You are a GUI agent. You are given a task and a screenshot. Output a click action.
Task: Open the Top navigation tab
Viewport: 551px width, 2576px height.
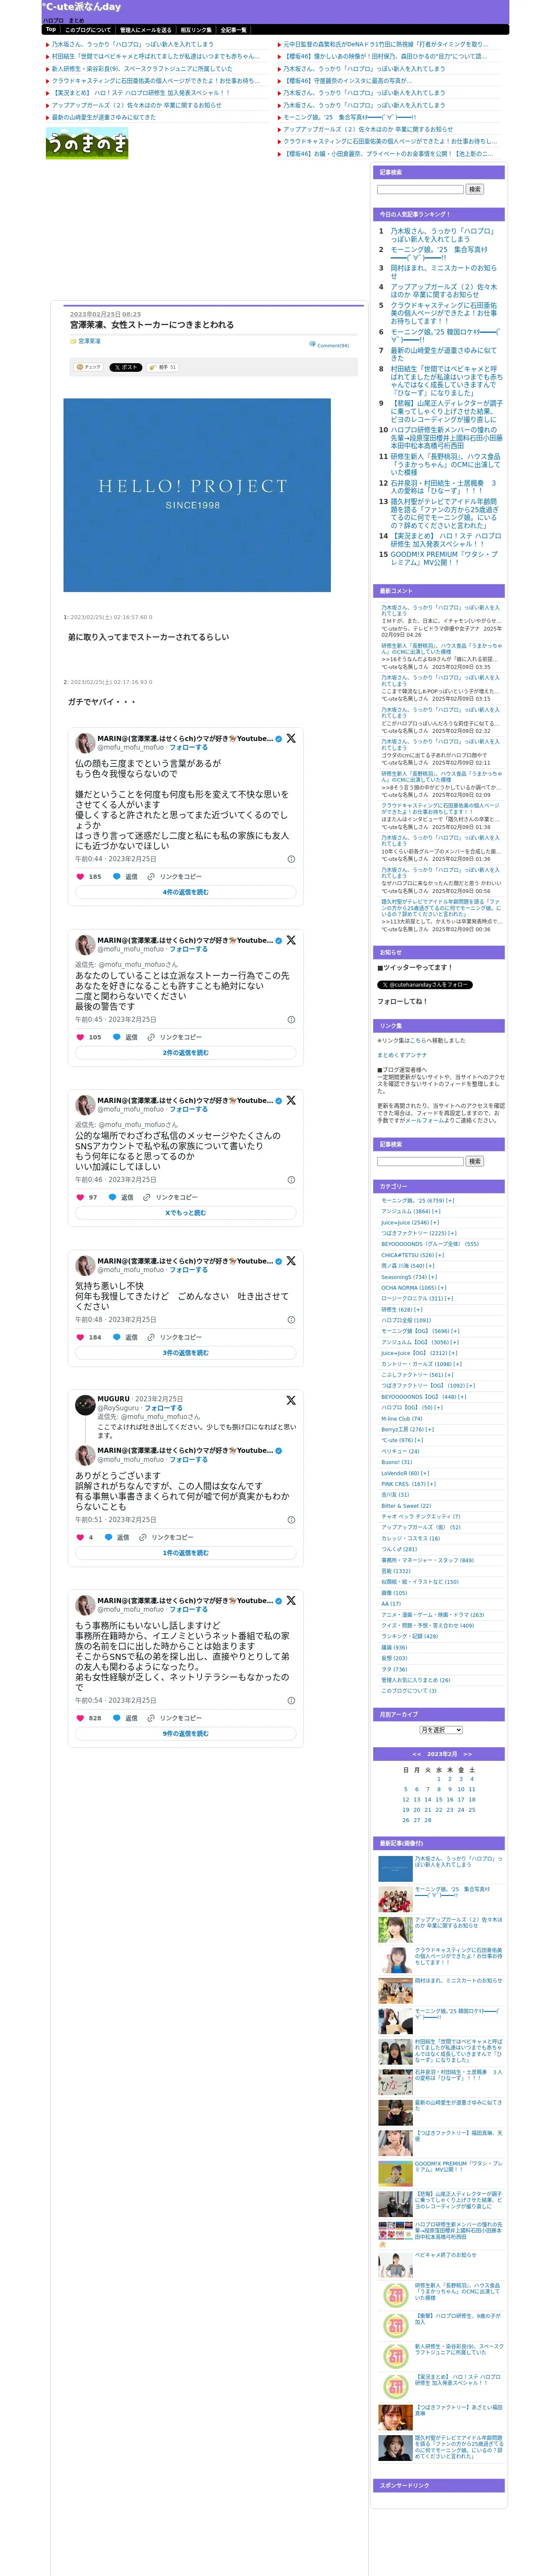coord(51,30)
